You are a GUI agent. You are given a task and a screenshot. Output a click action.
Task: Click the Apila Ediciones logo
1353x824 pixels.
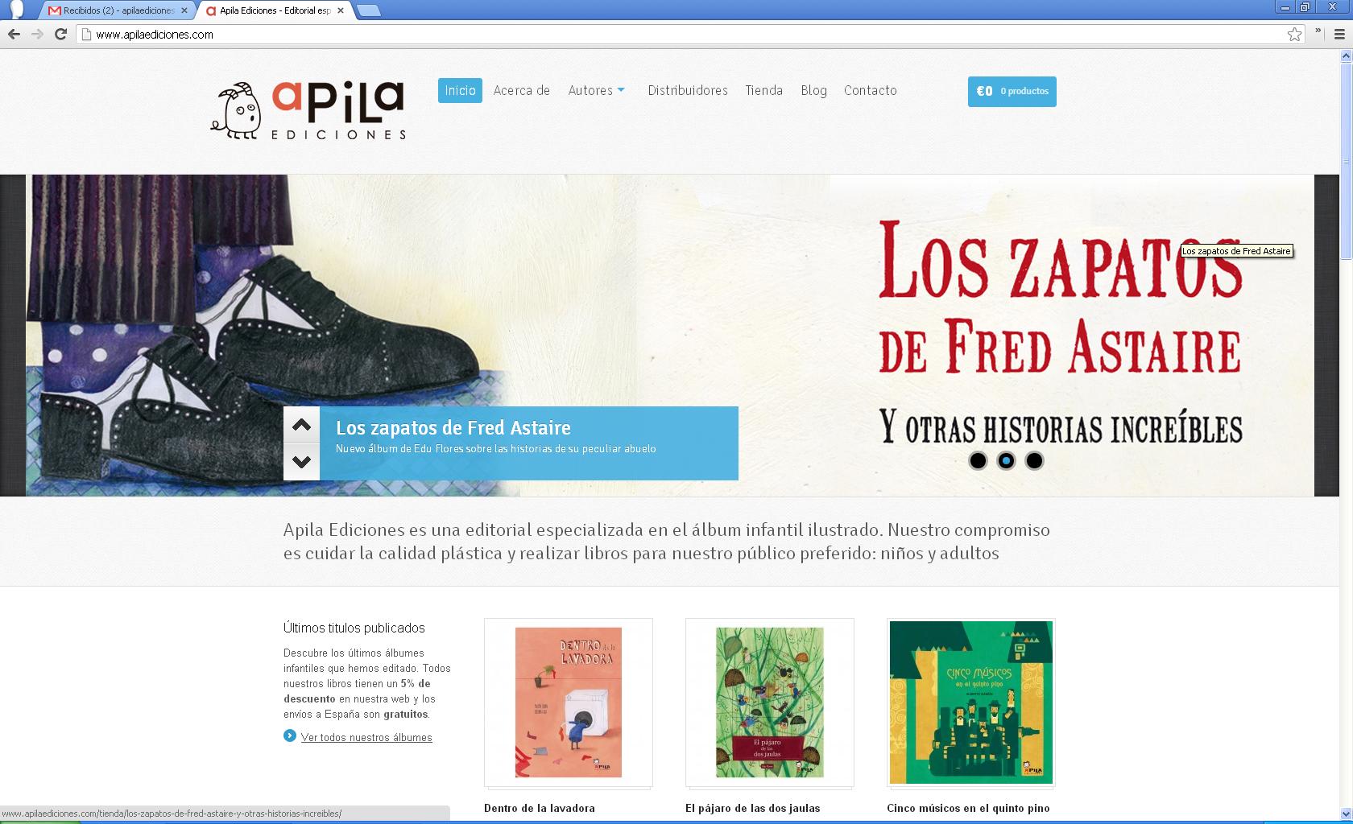click(308, 110)
